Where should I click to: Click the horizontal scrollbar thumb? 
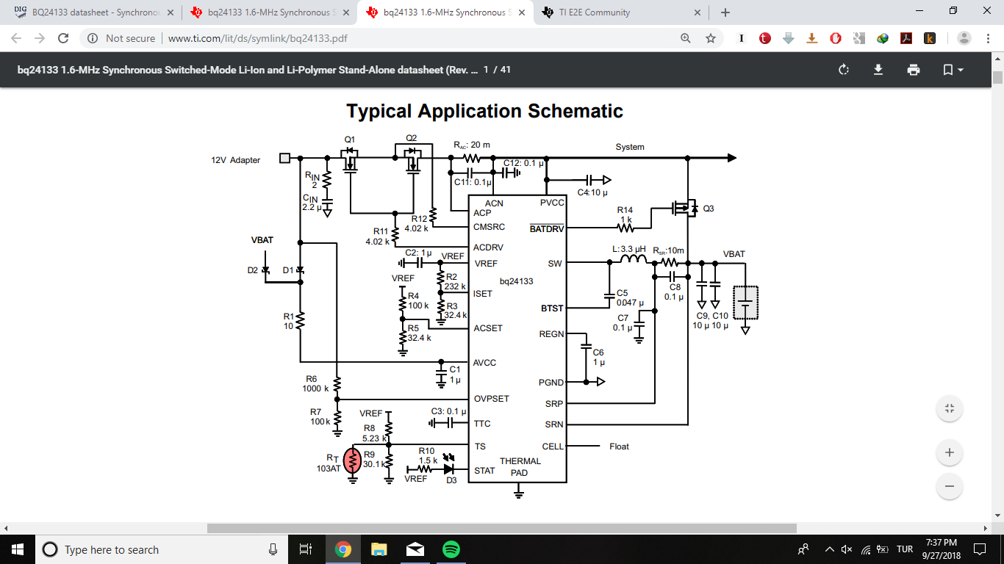click(x=502, y=528)
